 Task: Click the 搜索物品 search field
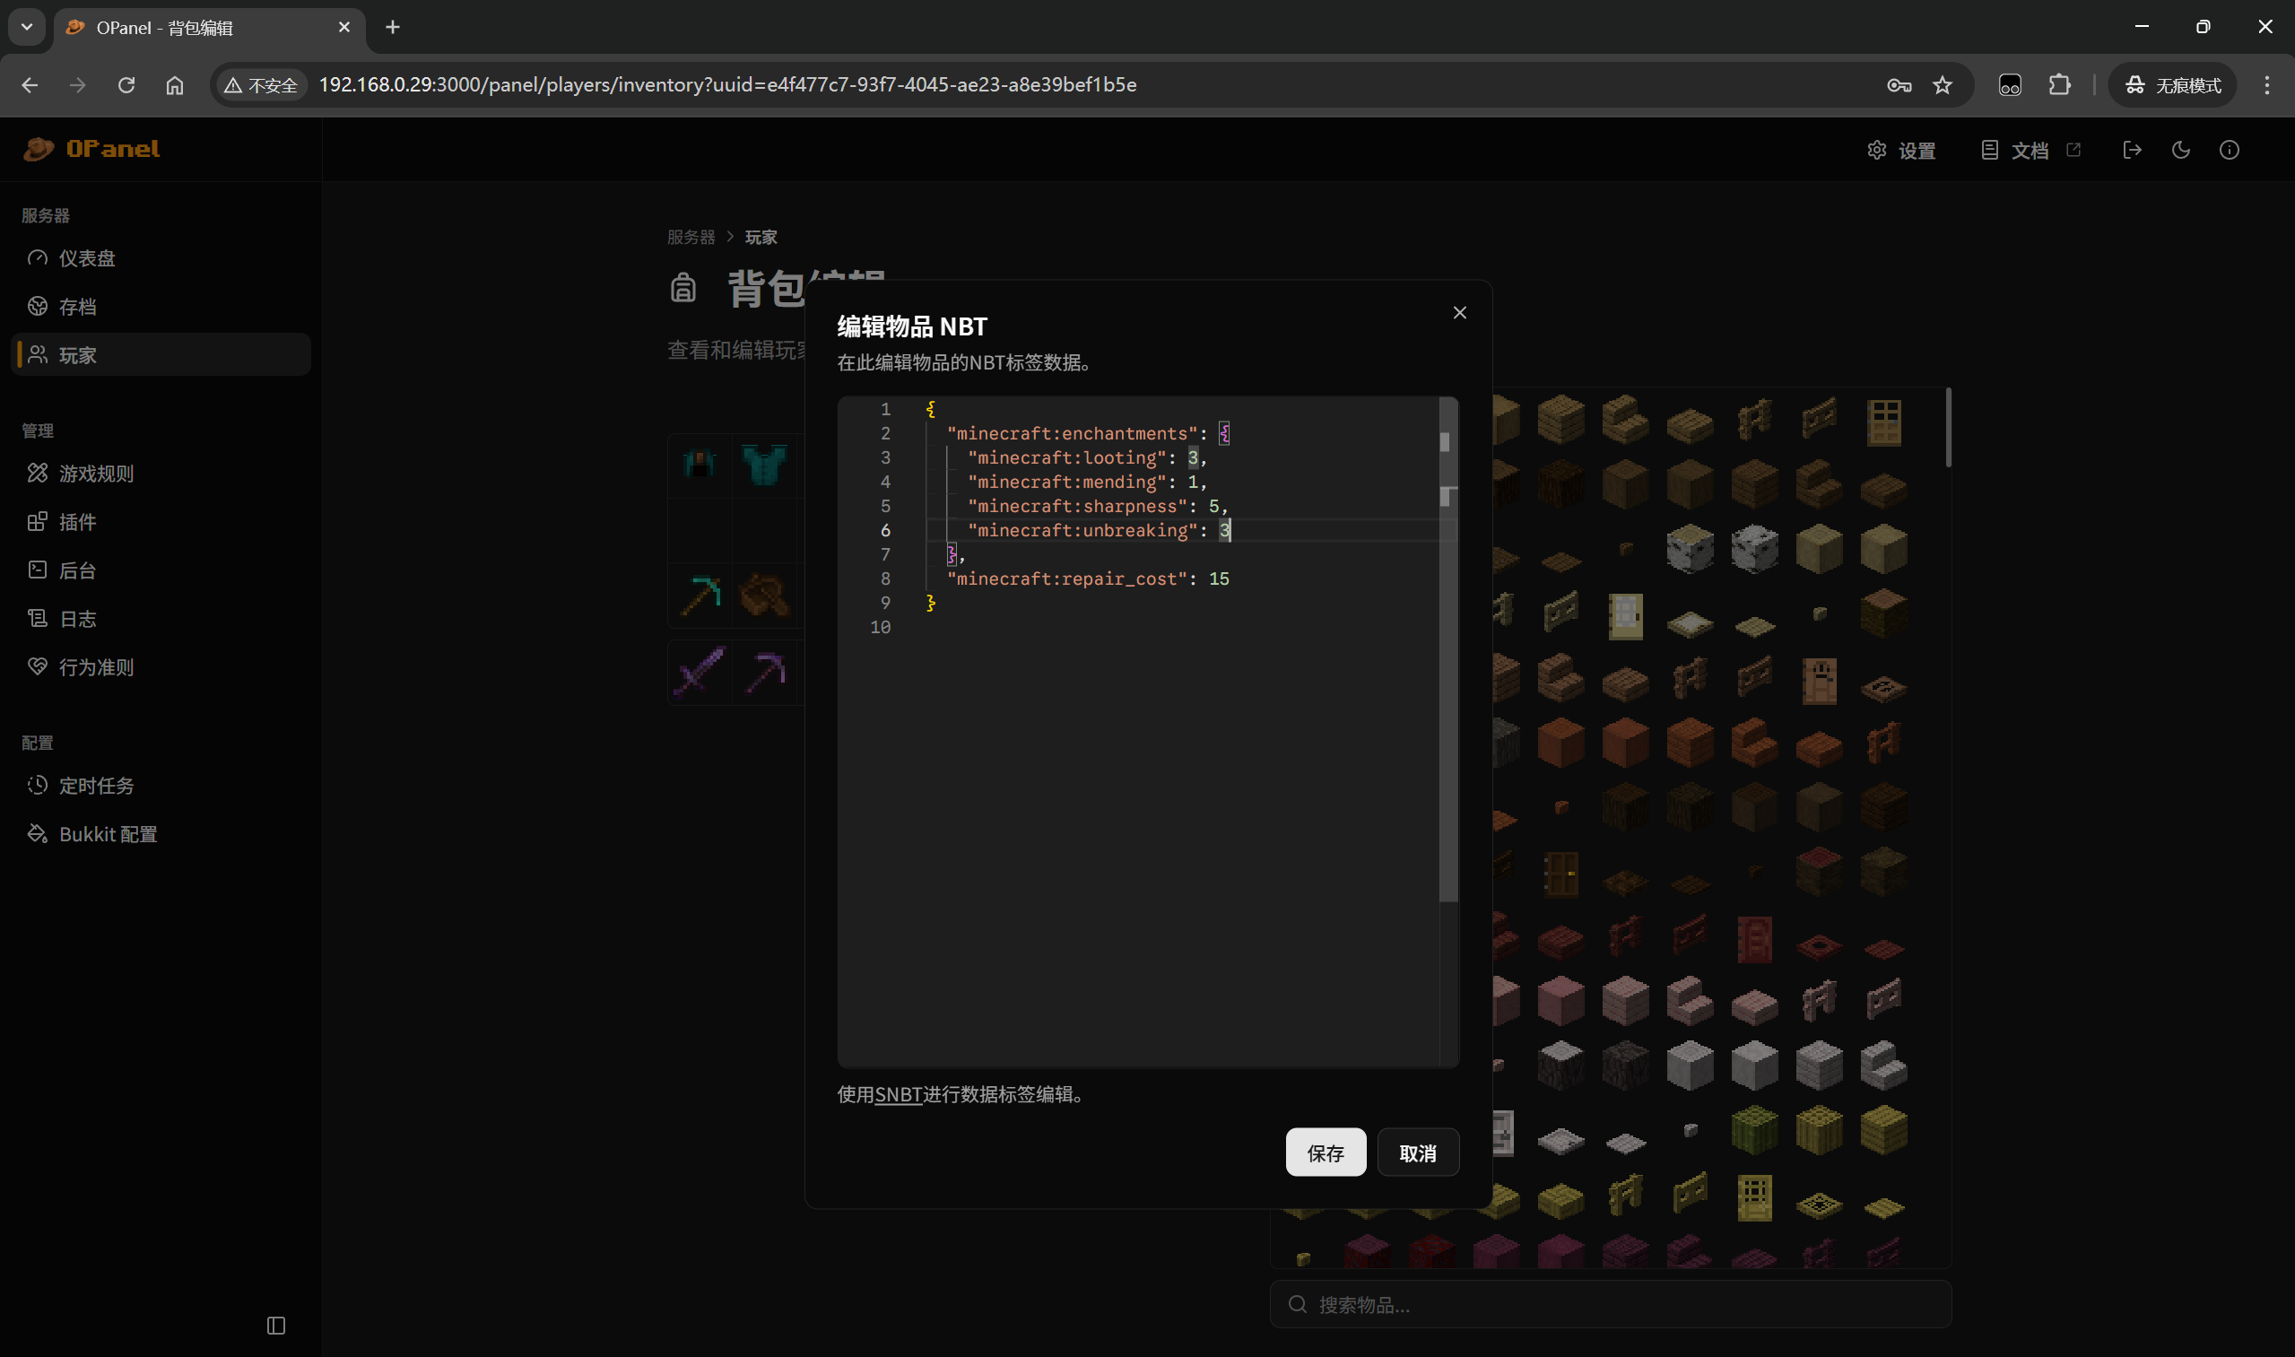coord(1610,1304)
